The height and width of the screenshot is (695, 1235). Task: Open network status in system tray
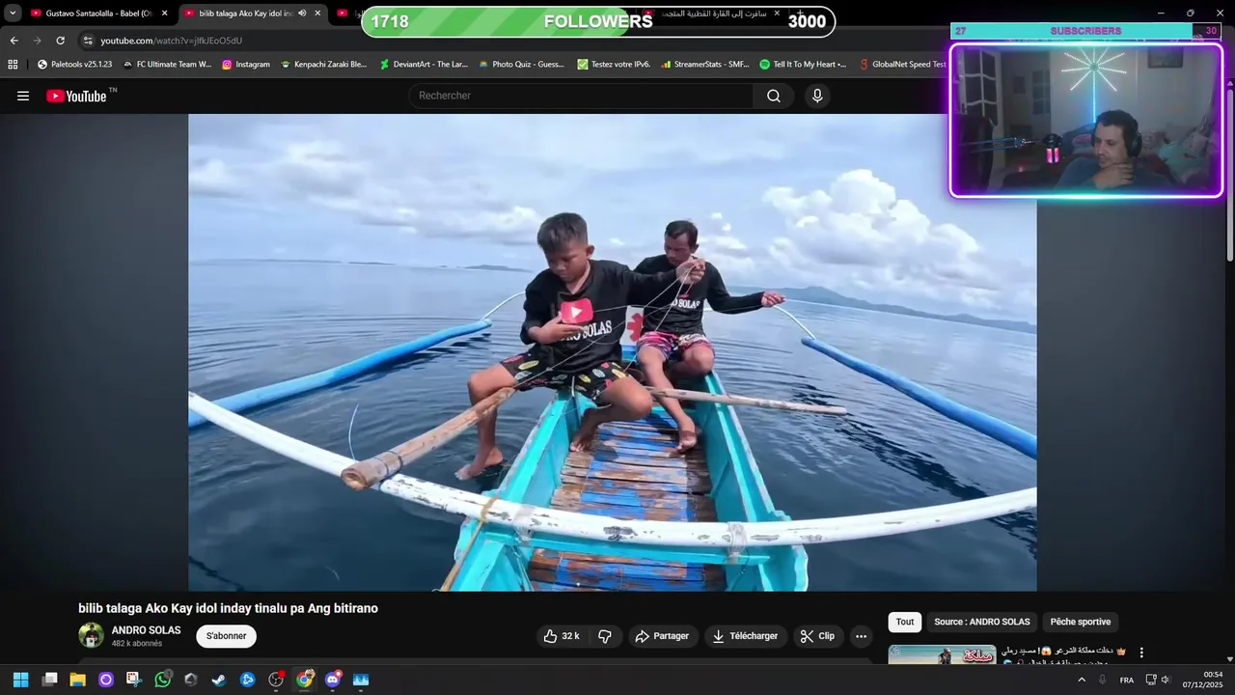1150,680
